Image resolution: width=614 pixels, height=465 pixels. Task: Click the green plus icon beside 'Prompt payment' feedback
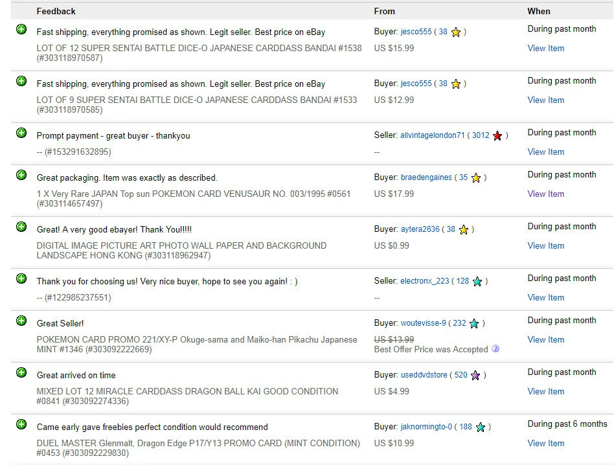coord(21,133)
